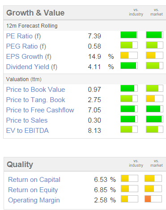Screen dimensions: 166x210
Task: Click Operating Margin vs. market orange bar
Action: pos(153,199)
